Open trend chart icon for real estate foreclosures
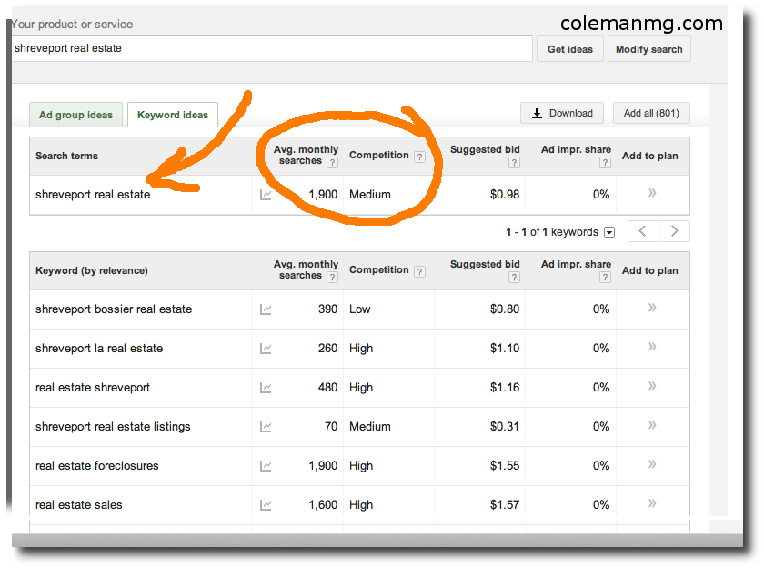This screenshot has width=764, height=568. (x=266, y=466)
